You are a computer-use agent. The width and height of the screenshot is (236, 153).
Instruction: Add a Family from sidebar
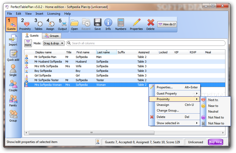(x=13, y=101)
